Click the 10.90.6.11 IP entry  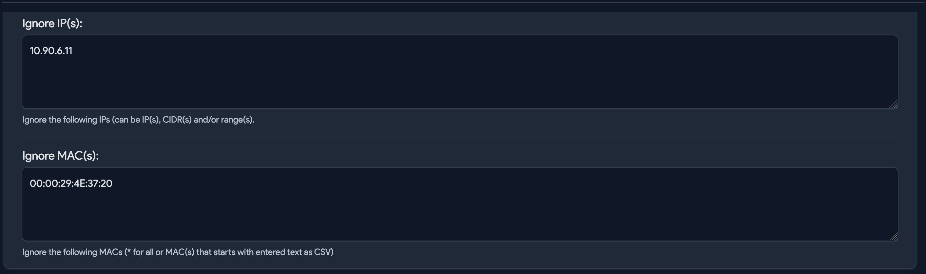click(51, 51)
